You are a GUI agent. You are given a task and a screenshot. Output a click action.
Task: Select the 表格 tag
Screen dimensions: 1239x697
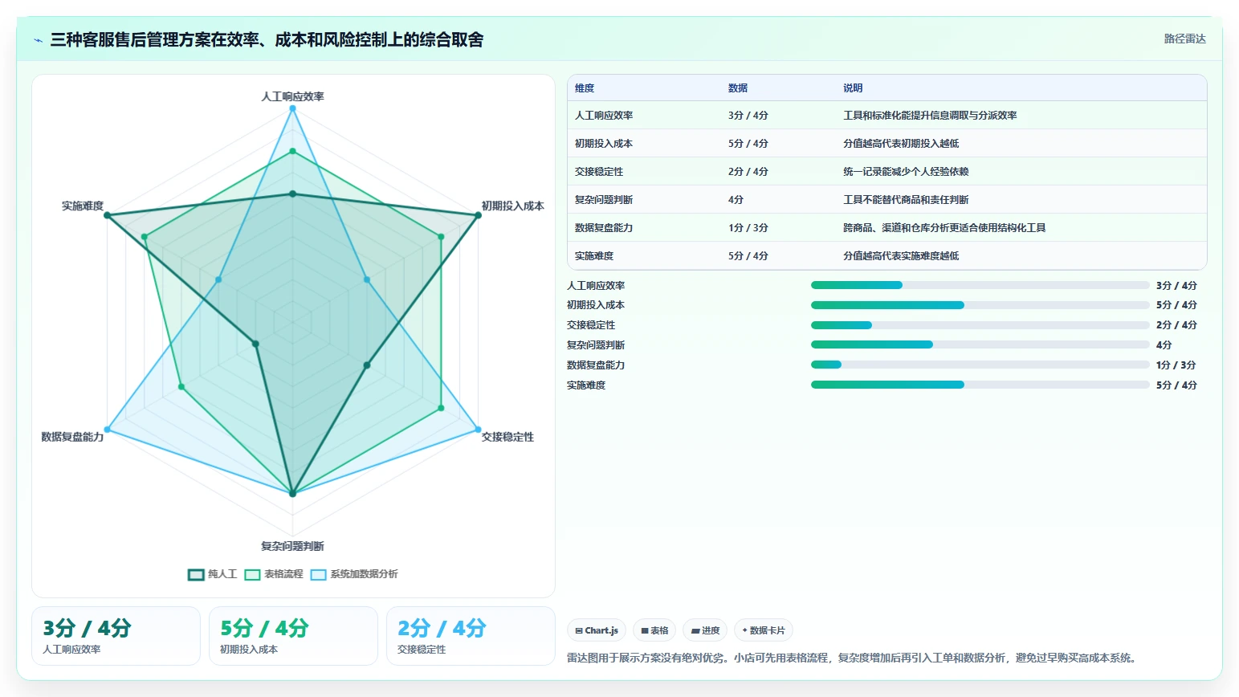click(654, 630)
